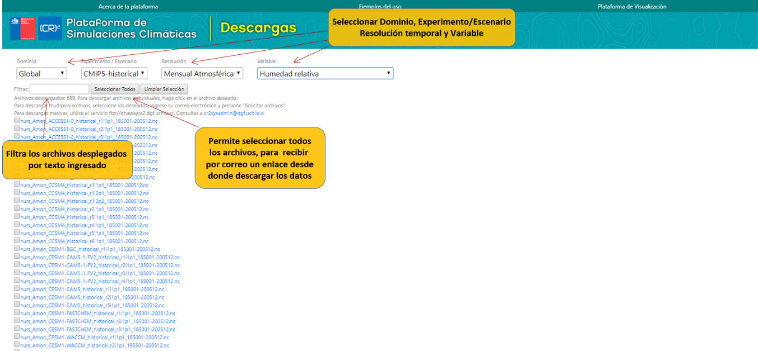The width and height of the screenshot is (758, 351).
Task: Enable checkbox for CESM1-CAM5_historical_r3i1p1 file
Action: coord(17,306)
